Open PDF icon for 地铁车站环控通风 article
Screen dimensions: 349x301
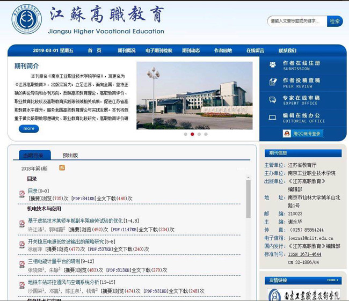22,285
